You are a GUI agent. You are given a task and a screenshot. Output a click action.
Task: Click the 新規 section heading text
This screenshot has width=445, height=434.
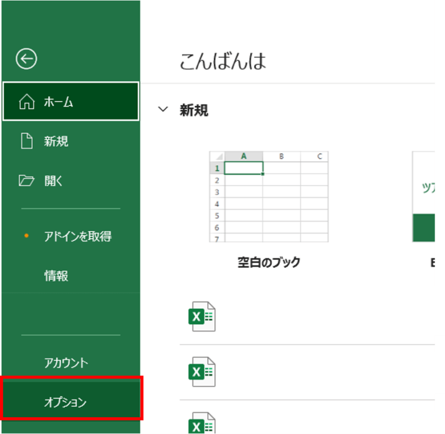(194, 110)
